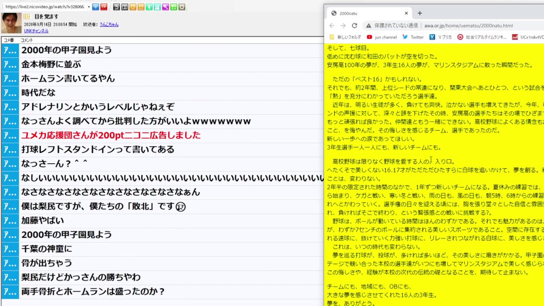The height and width of the screenshot is (306, 544).
Task: Open the うんこちゃん broadcaster link
Action: 109,24
